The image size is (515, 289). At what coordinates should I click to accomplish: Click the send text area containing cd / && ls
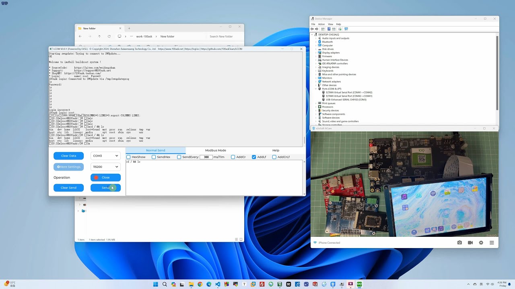click(214, 178)
